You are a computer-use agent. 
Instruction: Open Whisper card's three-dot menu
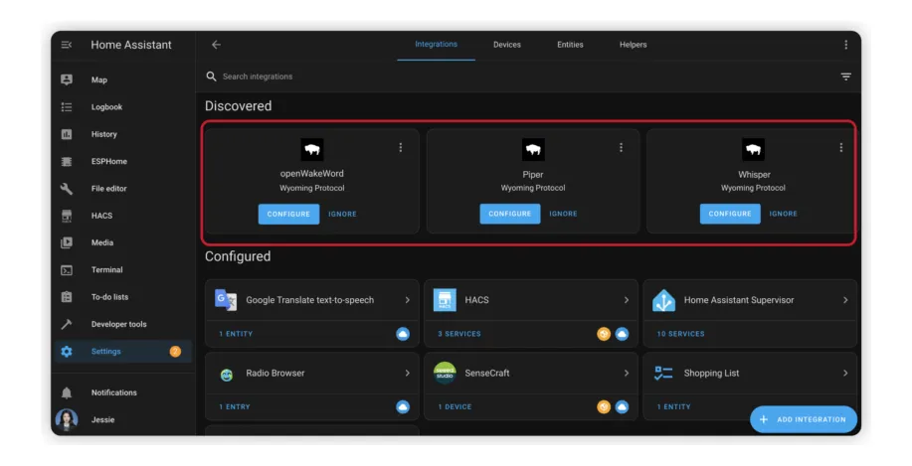pos(841,148)
